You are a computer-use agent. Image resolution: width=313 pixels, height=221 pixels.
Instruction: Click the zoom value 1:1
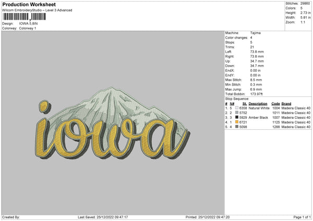click(x=303, y=22)
